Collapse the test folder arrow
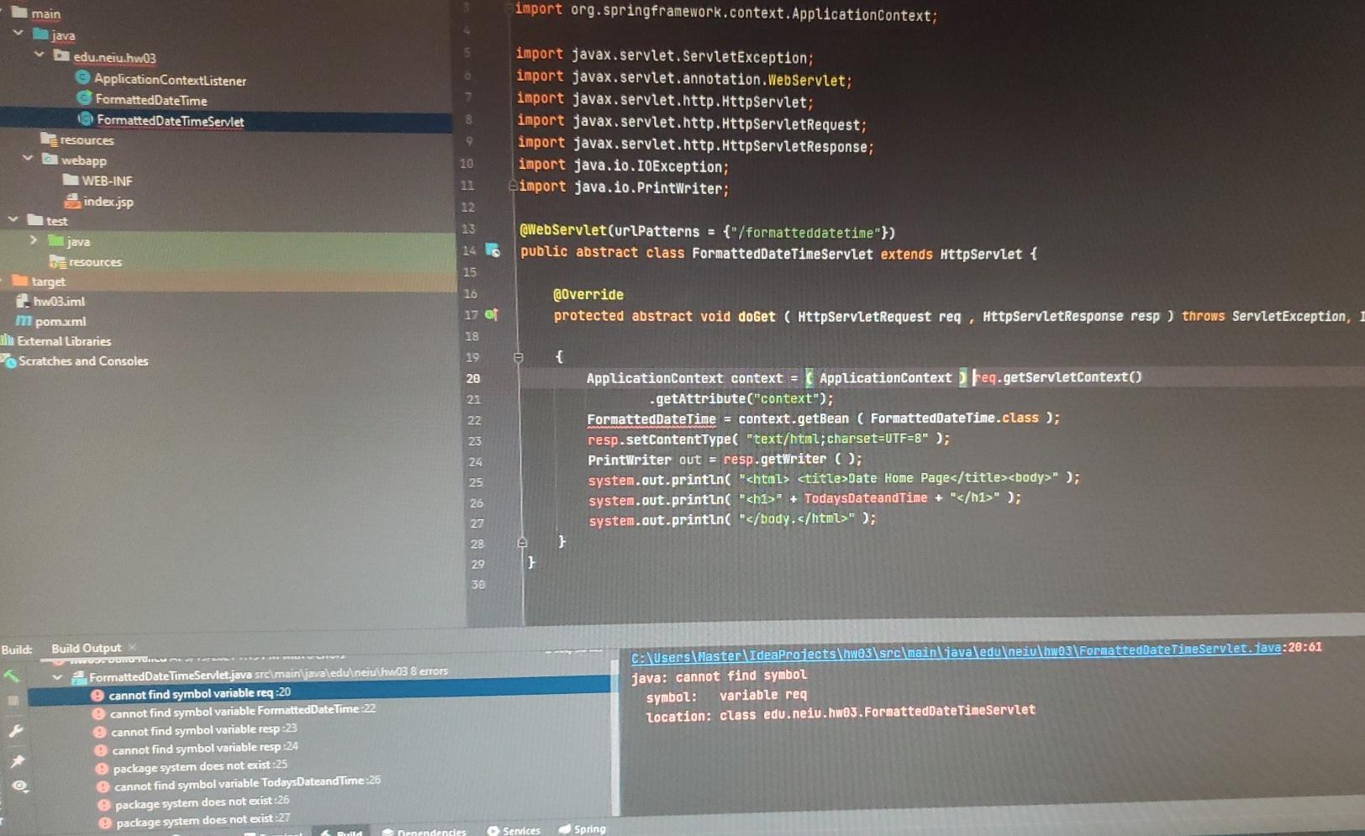Image resolution: width=1365 pixels, height=836 pixels. tap(13, 219)
